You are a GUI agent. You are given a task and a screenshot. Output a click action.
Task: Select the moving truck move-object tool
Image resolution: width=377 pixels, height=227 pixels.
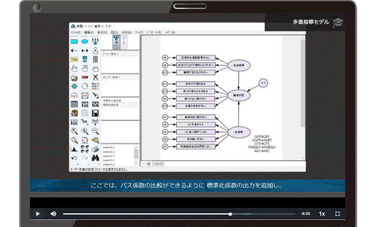tap(84, 77)
